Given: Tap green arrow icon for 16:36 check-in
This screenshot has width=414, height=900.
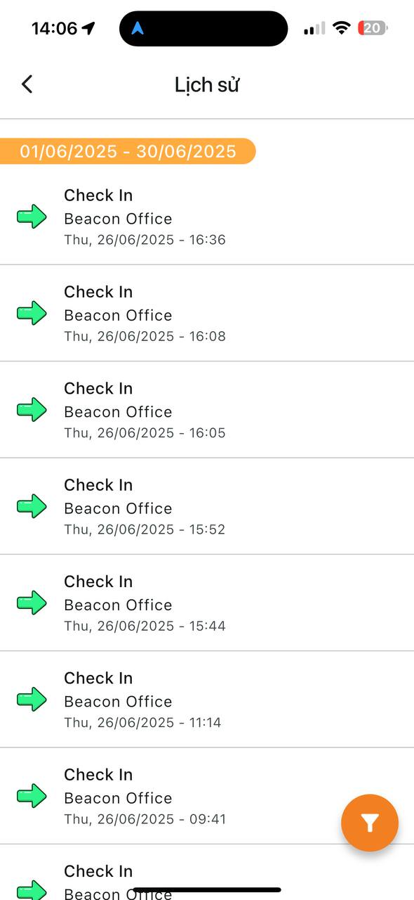Looking at the screenshot, I should [x=32, y=217].
